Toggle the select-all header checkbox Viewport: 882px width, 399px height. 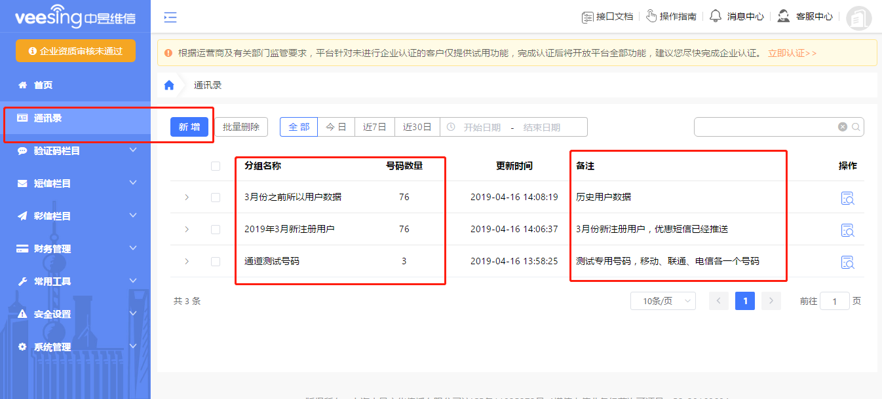click(x=216, y=166)
